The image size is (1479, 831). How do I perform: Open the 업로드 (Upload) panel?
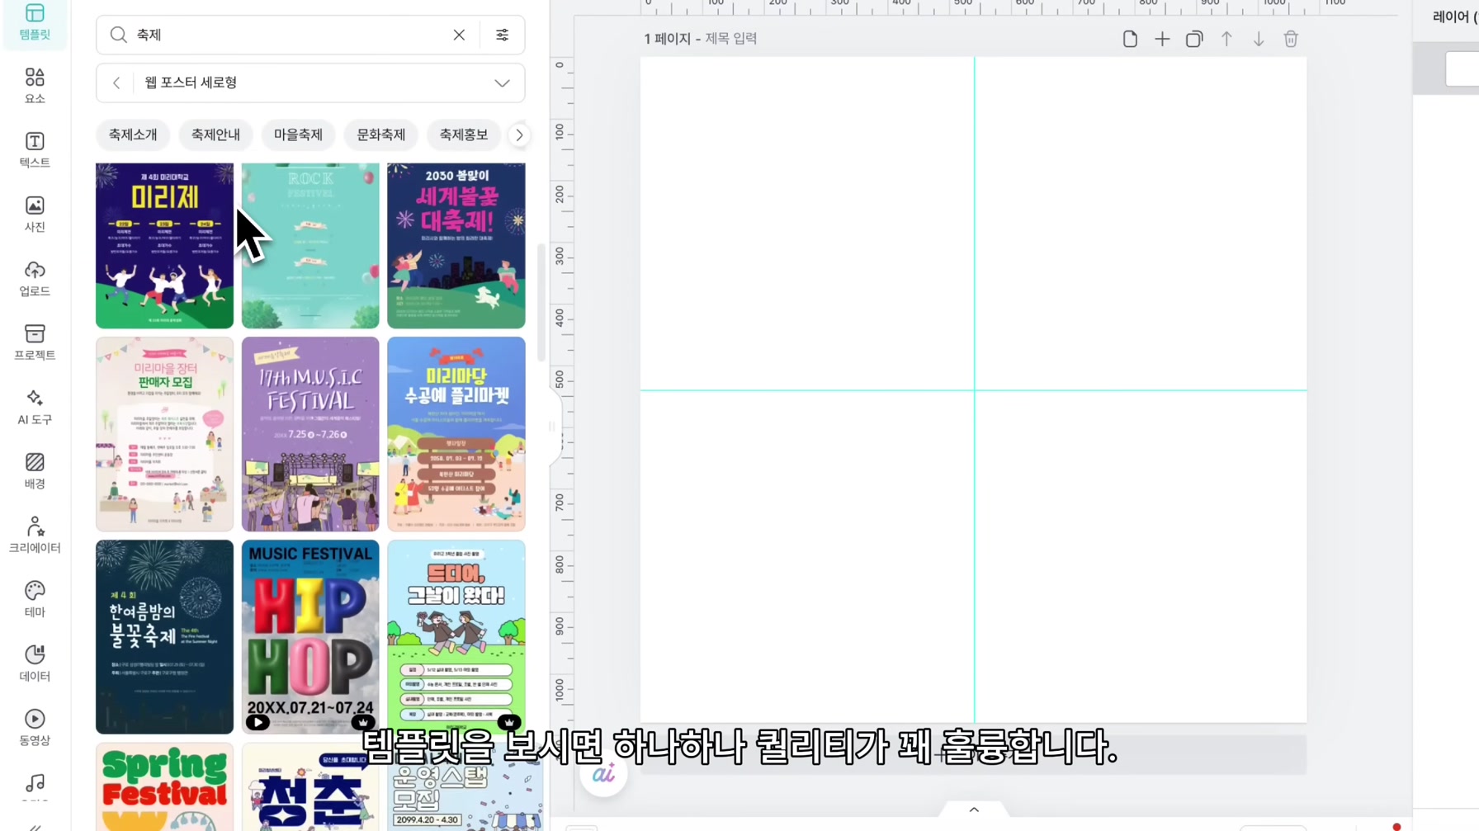(35, 279)
